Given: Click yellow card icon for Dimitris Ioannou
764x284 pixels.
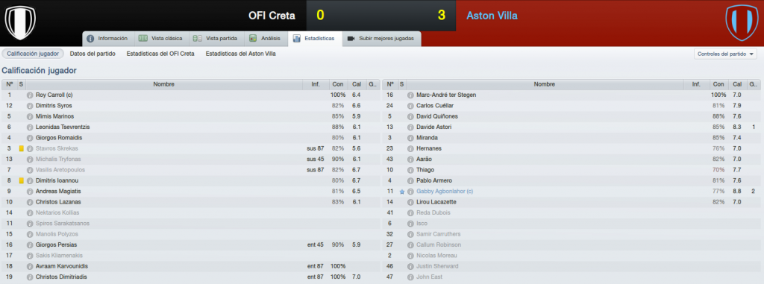Looking at the screenshot, I should tap(21, 180).
